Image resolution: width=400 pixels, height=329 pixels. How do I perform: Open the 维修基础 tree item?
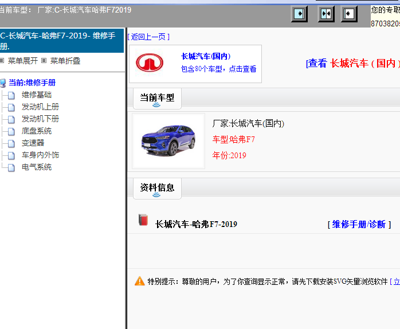point(37,95)
